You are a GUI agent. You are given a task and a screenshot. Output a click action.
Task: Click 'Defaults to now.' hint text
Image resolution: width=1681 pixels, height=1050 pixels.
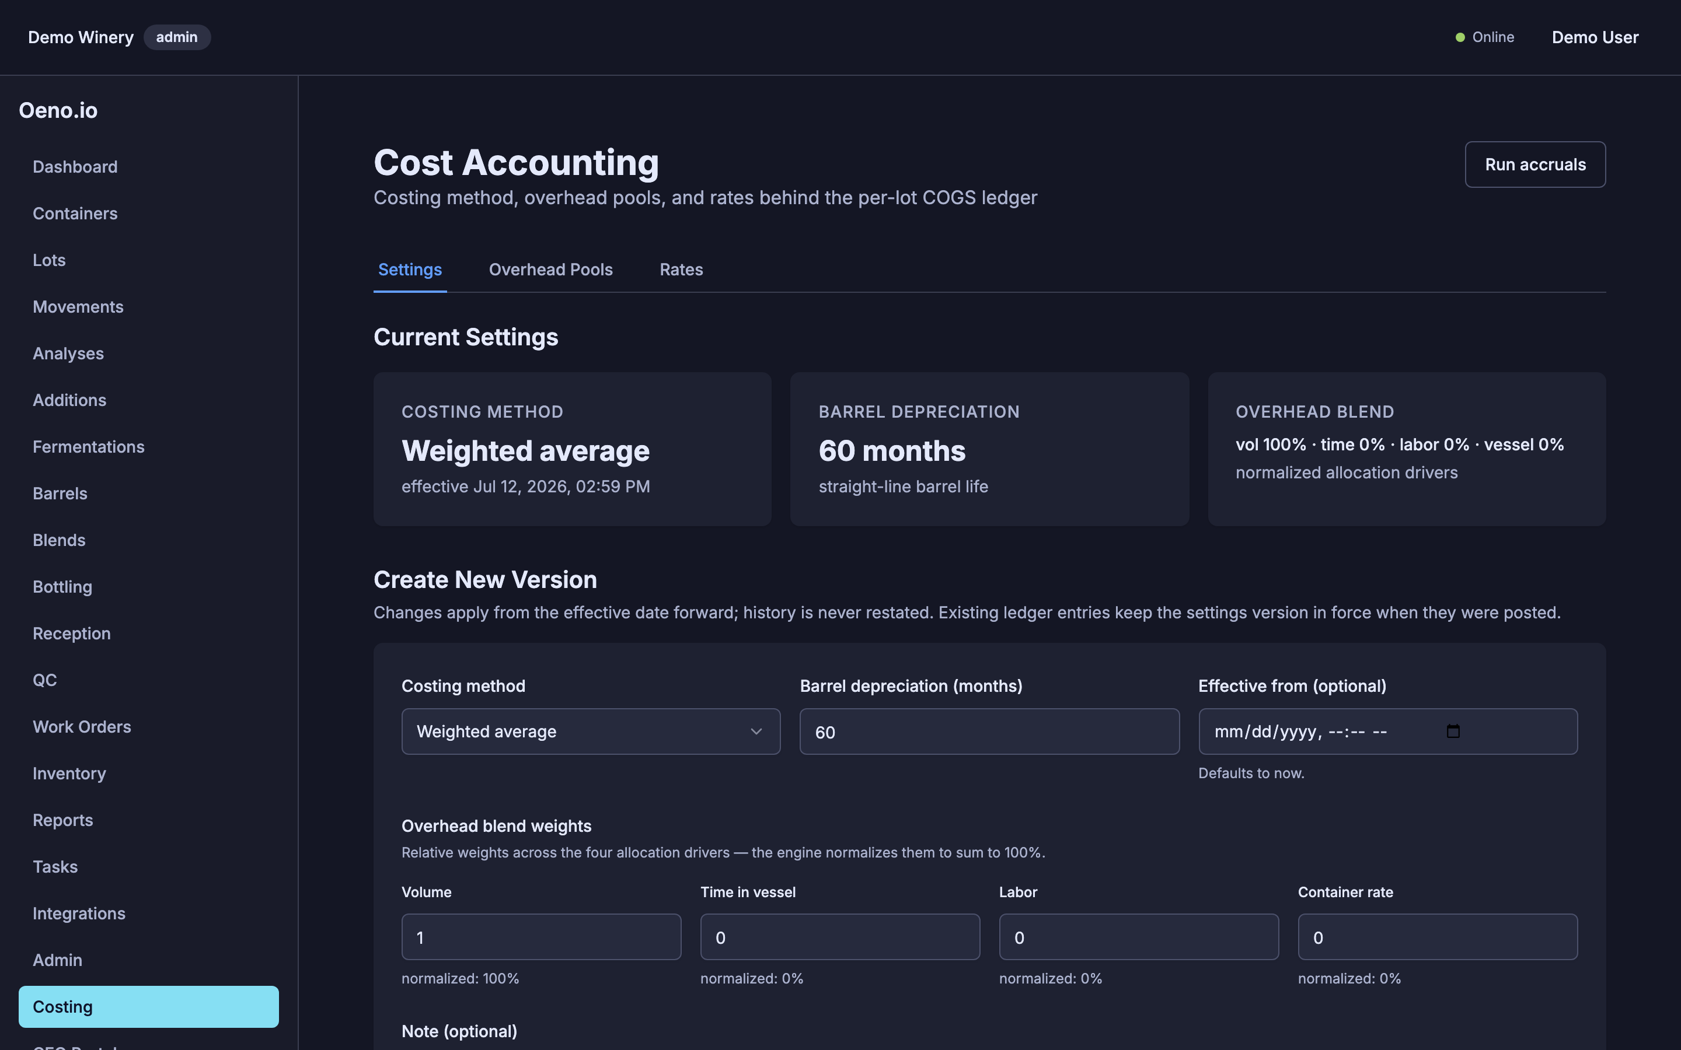pyautogui.click(x=1251, y=773)
